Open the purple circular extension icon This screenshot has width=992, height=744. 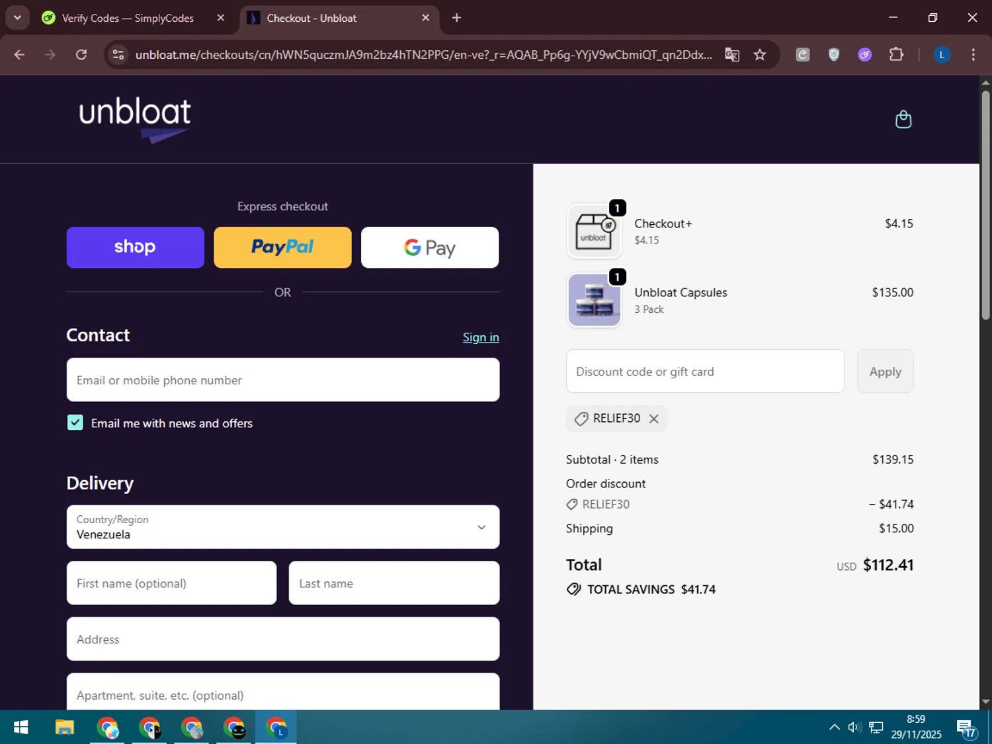coord(865,54)
